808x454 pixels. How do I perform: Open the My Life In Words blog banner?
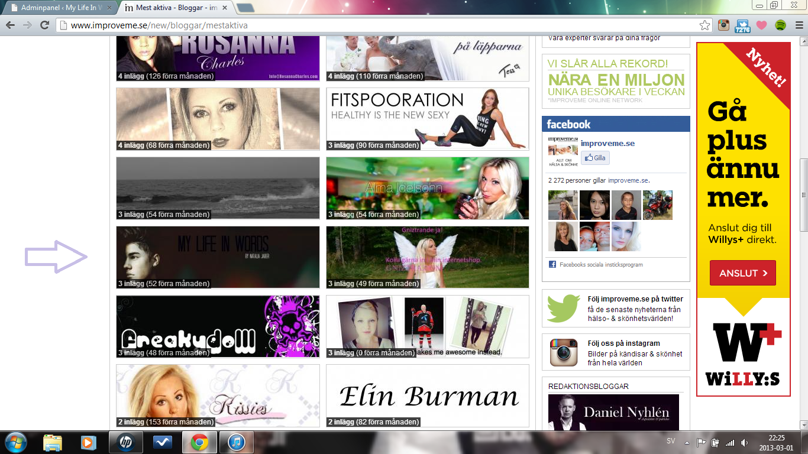(218, 257)
